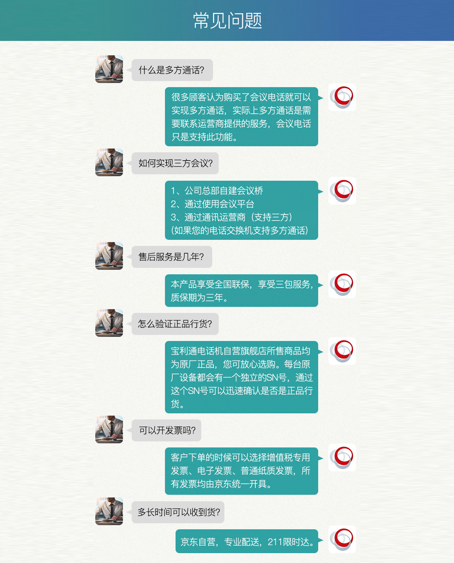Click the 京东自营，专业配送 answer bubble

tap(247, 541)
